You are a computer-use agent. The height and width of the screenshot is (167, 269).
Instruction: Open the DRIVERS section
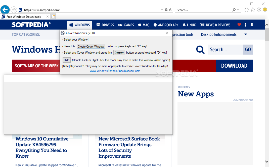(105, 25)
